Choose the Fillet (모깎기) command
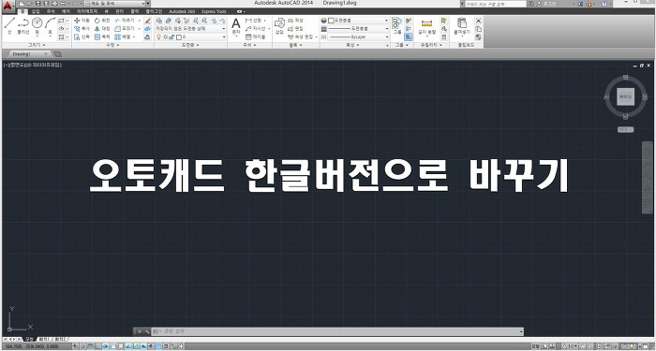Image resolution: width=656 pixels, height=351 pixels. click(x=125, y=28)
